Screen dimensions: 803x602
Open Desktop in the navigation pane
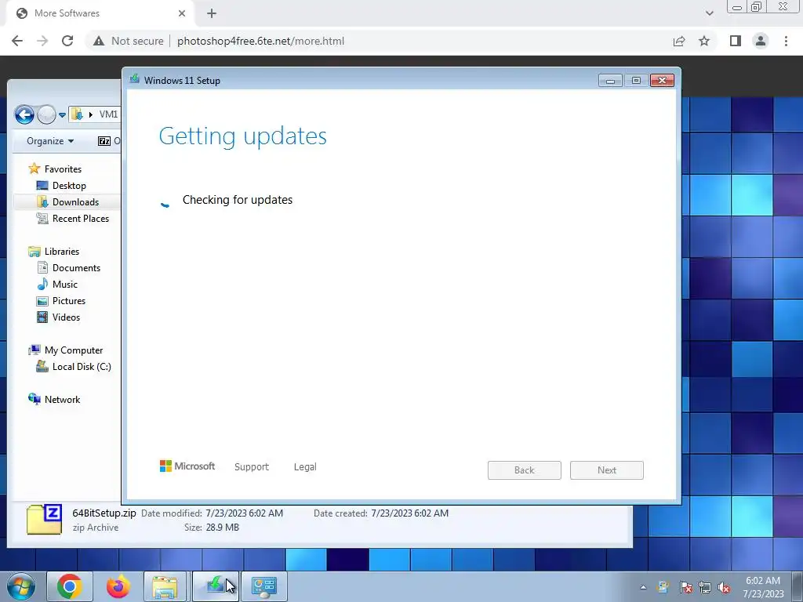pyautogui.click(x=61, y=185)
